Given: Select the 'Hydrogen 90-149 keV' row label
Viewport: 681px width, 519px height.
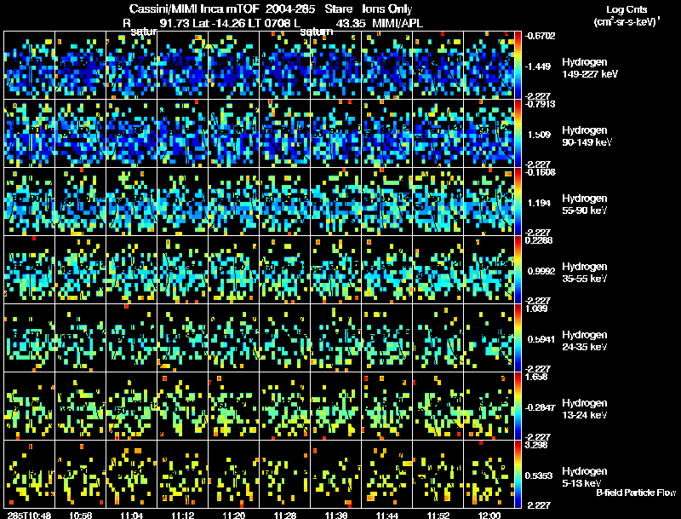Looking at the screenshot, I should [587, 136].
